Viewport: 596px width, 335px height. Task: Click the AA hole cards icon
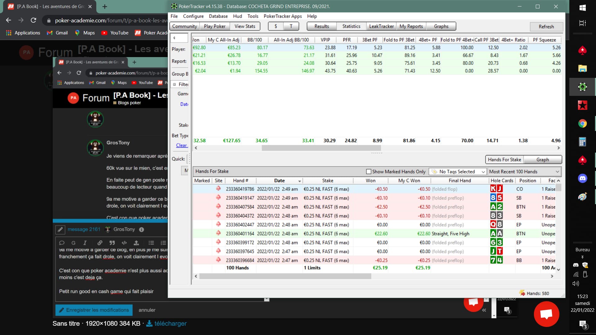point(496,233)
